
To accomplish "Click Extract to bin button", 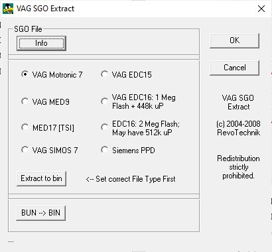I will 41,178.
